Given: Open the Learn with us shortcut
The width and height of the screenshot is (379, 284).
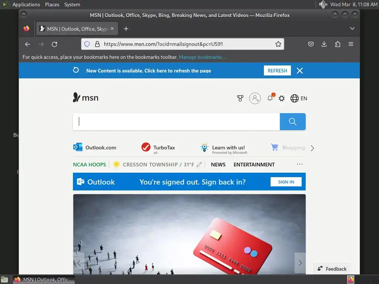Looking at the screenshot, I should click(224, 148).
